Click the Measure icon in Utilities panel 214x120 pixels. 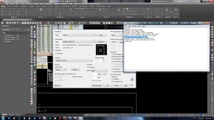(157, 10)
